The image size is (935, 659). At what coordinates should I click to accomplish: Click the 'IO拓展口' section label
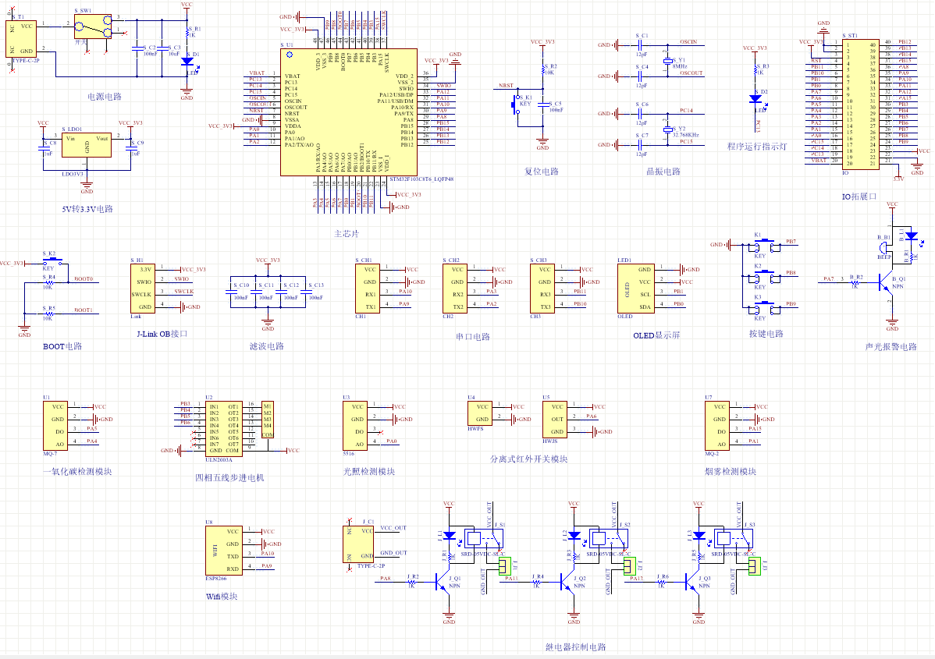coord(859,196)
